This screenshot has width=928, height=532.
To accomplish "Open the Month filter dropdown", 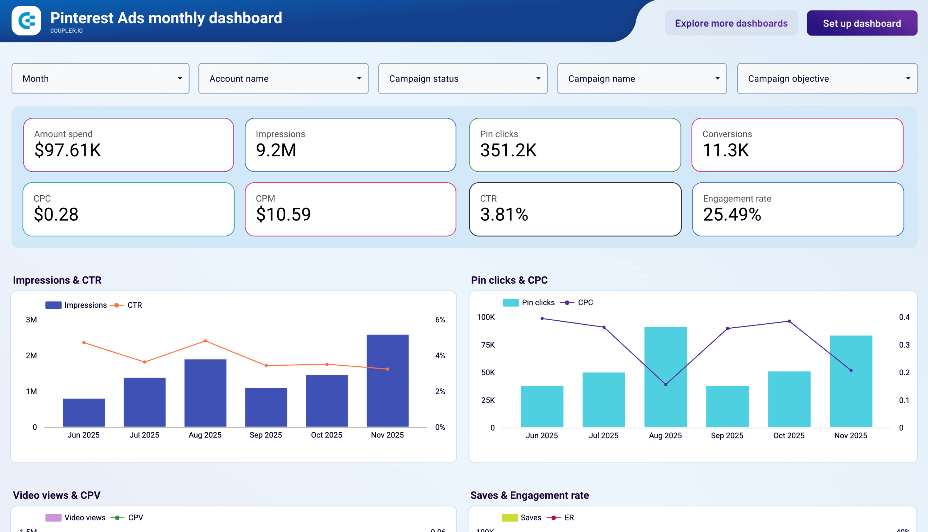I will click(x=100, y=79).
